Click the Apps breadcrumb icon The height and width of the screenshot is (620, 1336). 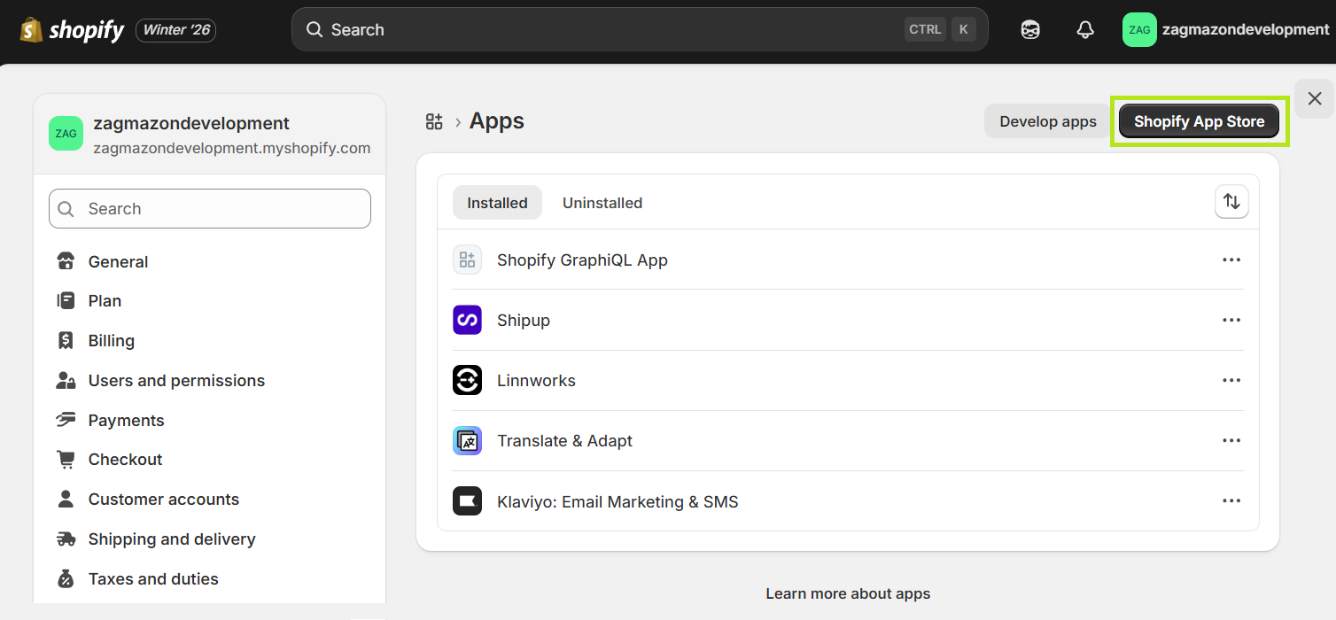click(434, 121)
